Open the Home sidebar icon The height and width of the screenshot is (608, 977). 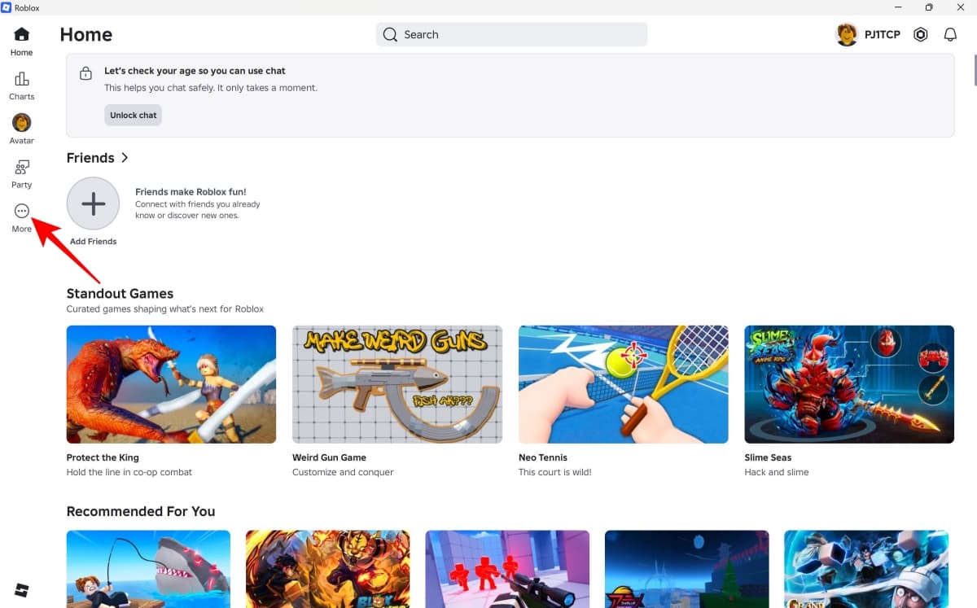click(x=22, y=34)
